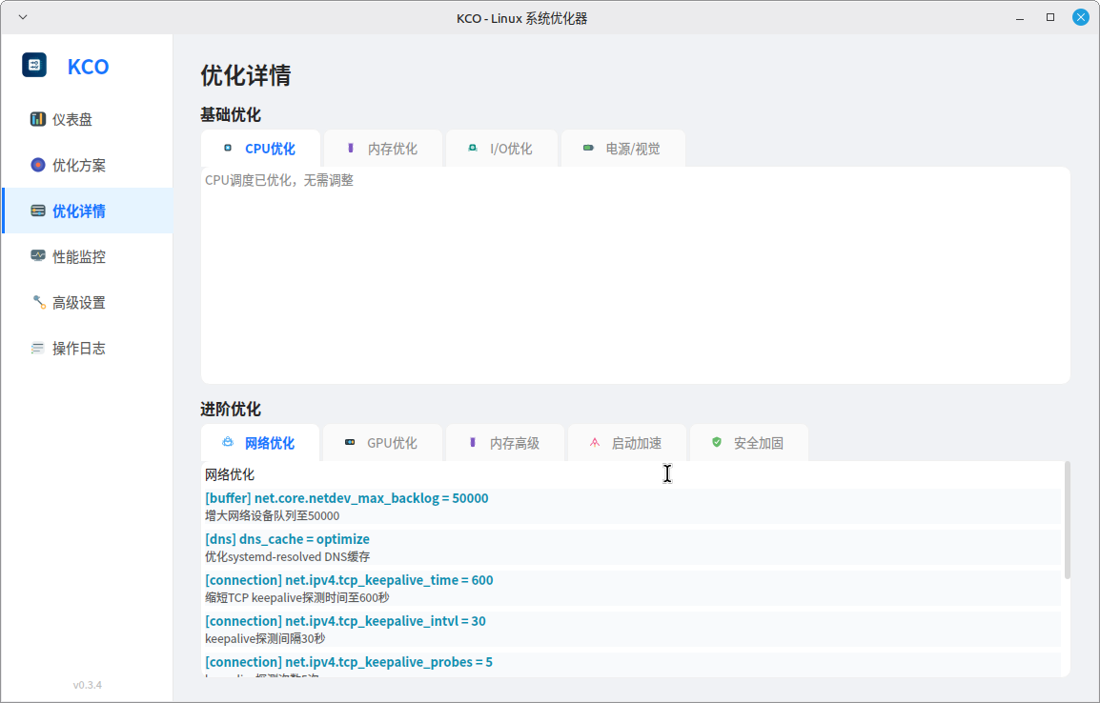Click the 高级设置 wrench icon
Image resolution: width=1100 pixels, height=703 pixels.
(x=38, y=302)
